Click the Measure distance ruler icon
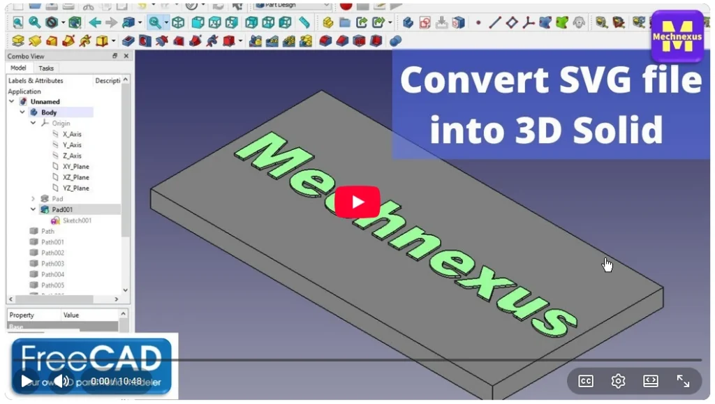715x404 pixels. (x=304, y=22)
